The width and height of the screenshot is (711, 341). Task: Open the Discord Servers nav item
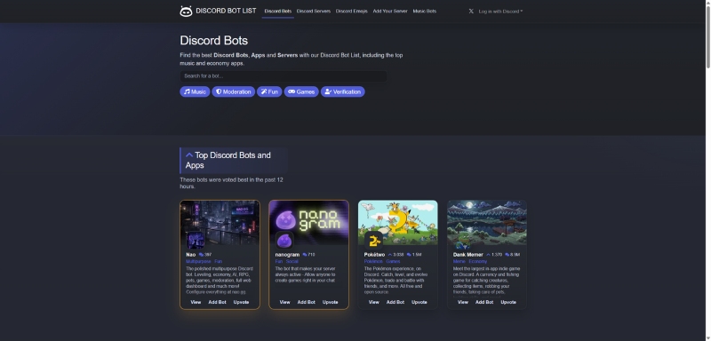(314, 12)
